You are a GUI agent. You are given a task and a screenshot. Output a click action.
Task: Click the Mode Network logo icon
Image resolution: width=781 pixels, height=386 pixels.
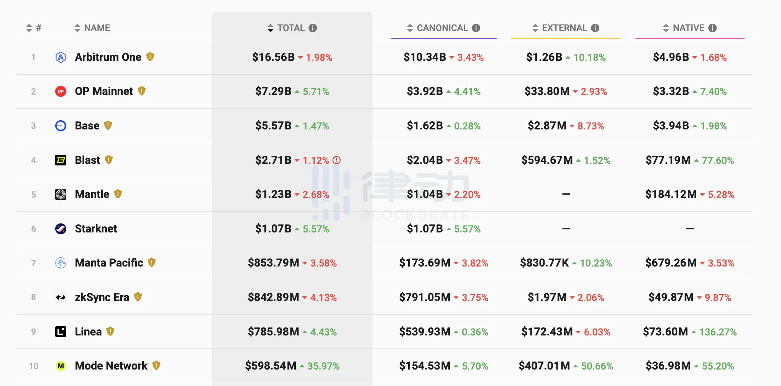[61, 366]
